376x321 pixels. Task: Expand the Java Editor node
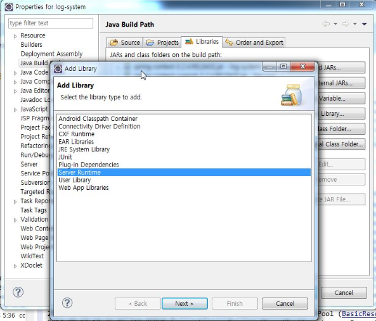click(15, 91)
